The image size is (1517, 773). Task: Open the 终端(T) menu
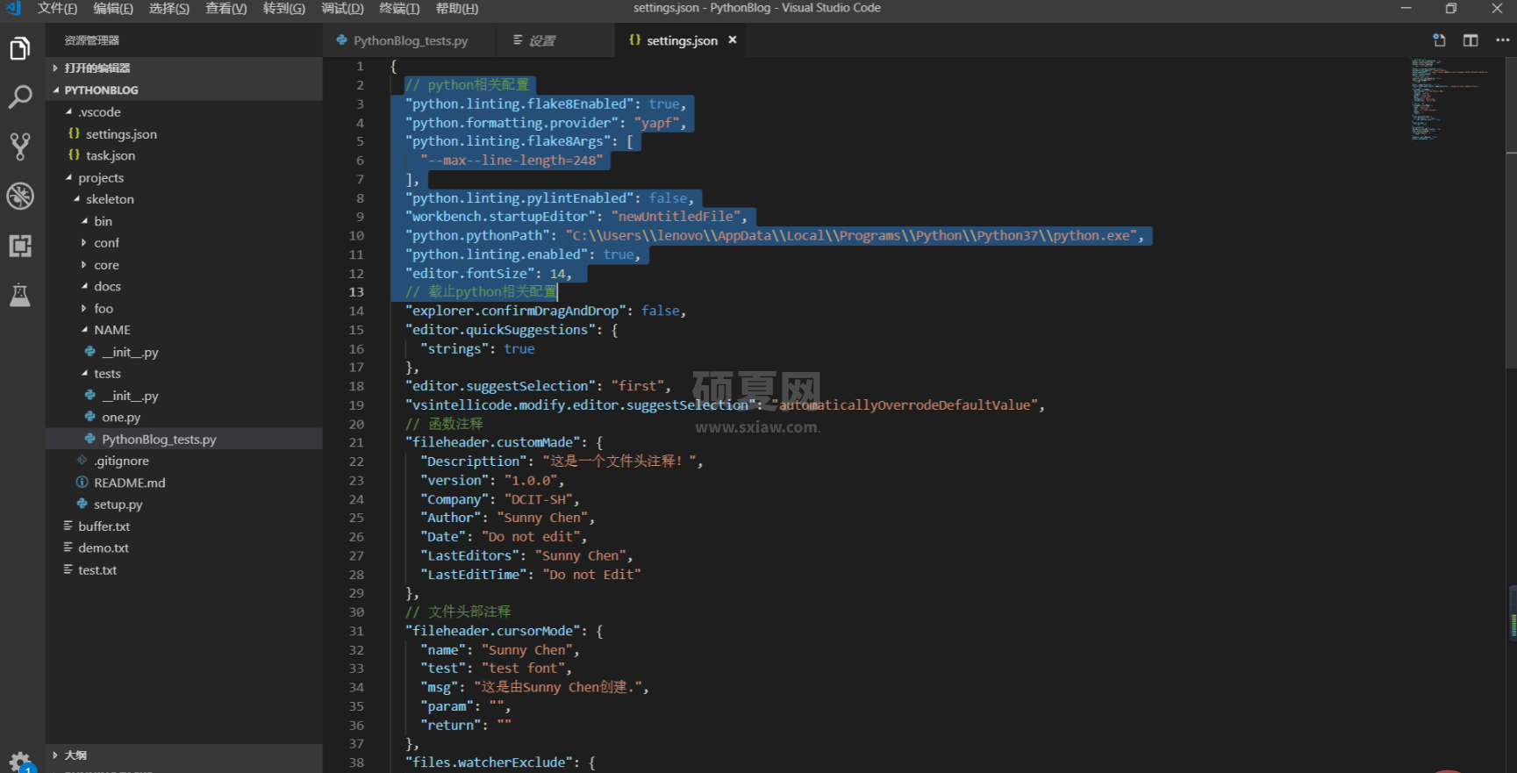[399, 9]
